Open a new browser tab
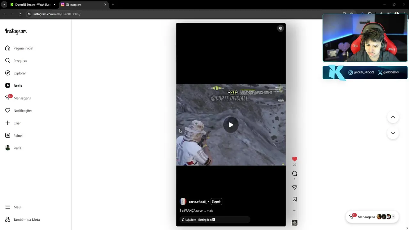 click(113, 4)
